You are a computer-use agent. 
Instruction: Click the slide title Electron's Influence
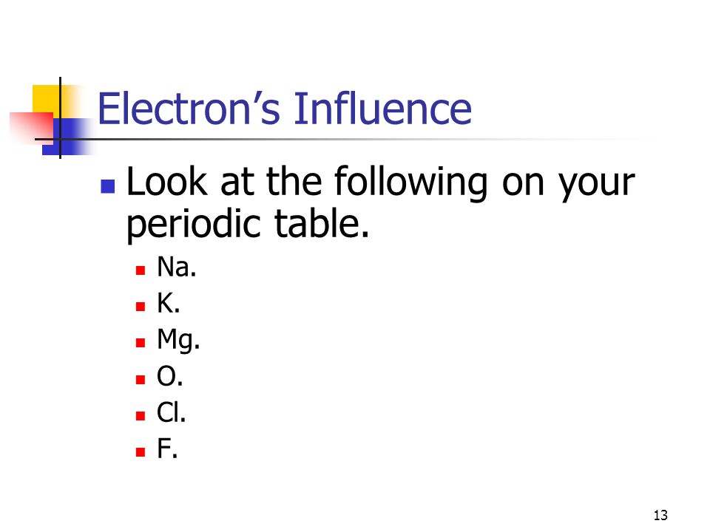click(284, 109)
